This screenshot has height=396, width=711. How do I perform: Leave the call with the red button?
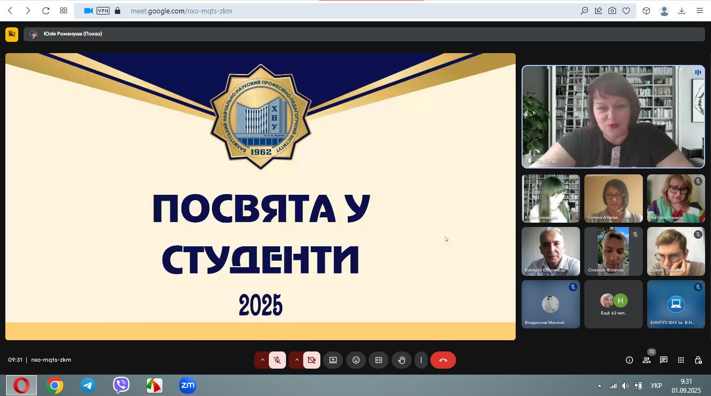click(443, 360)
